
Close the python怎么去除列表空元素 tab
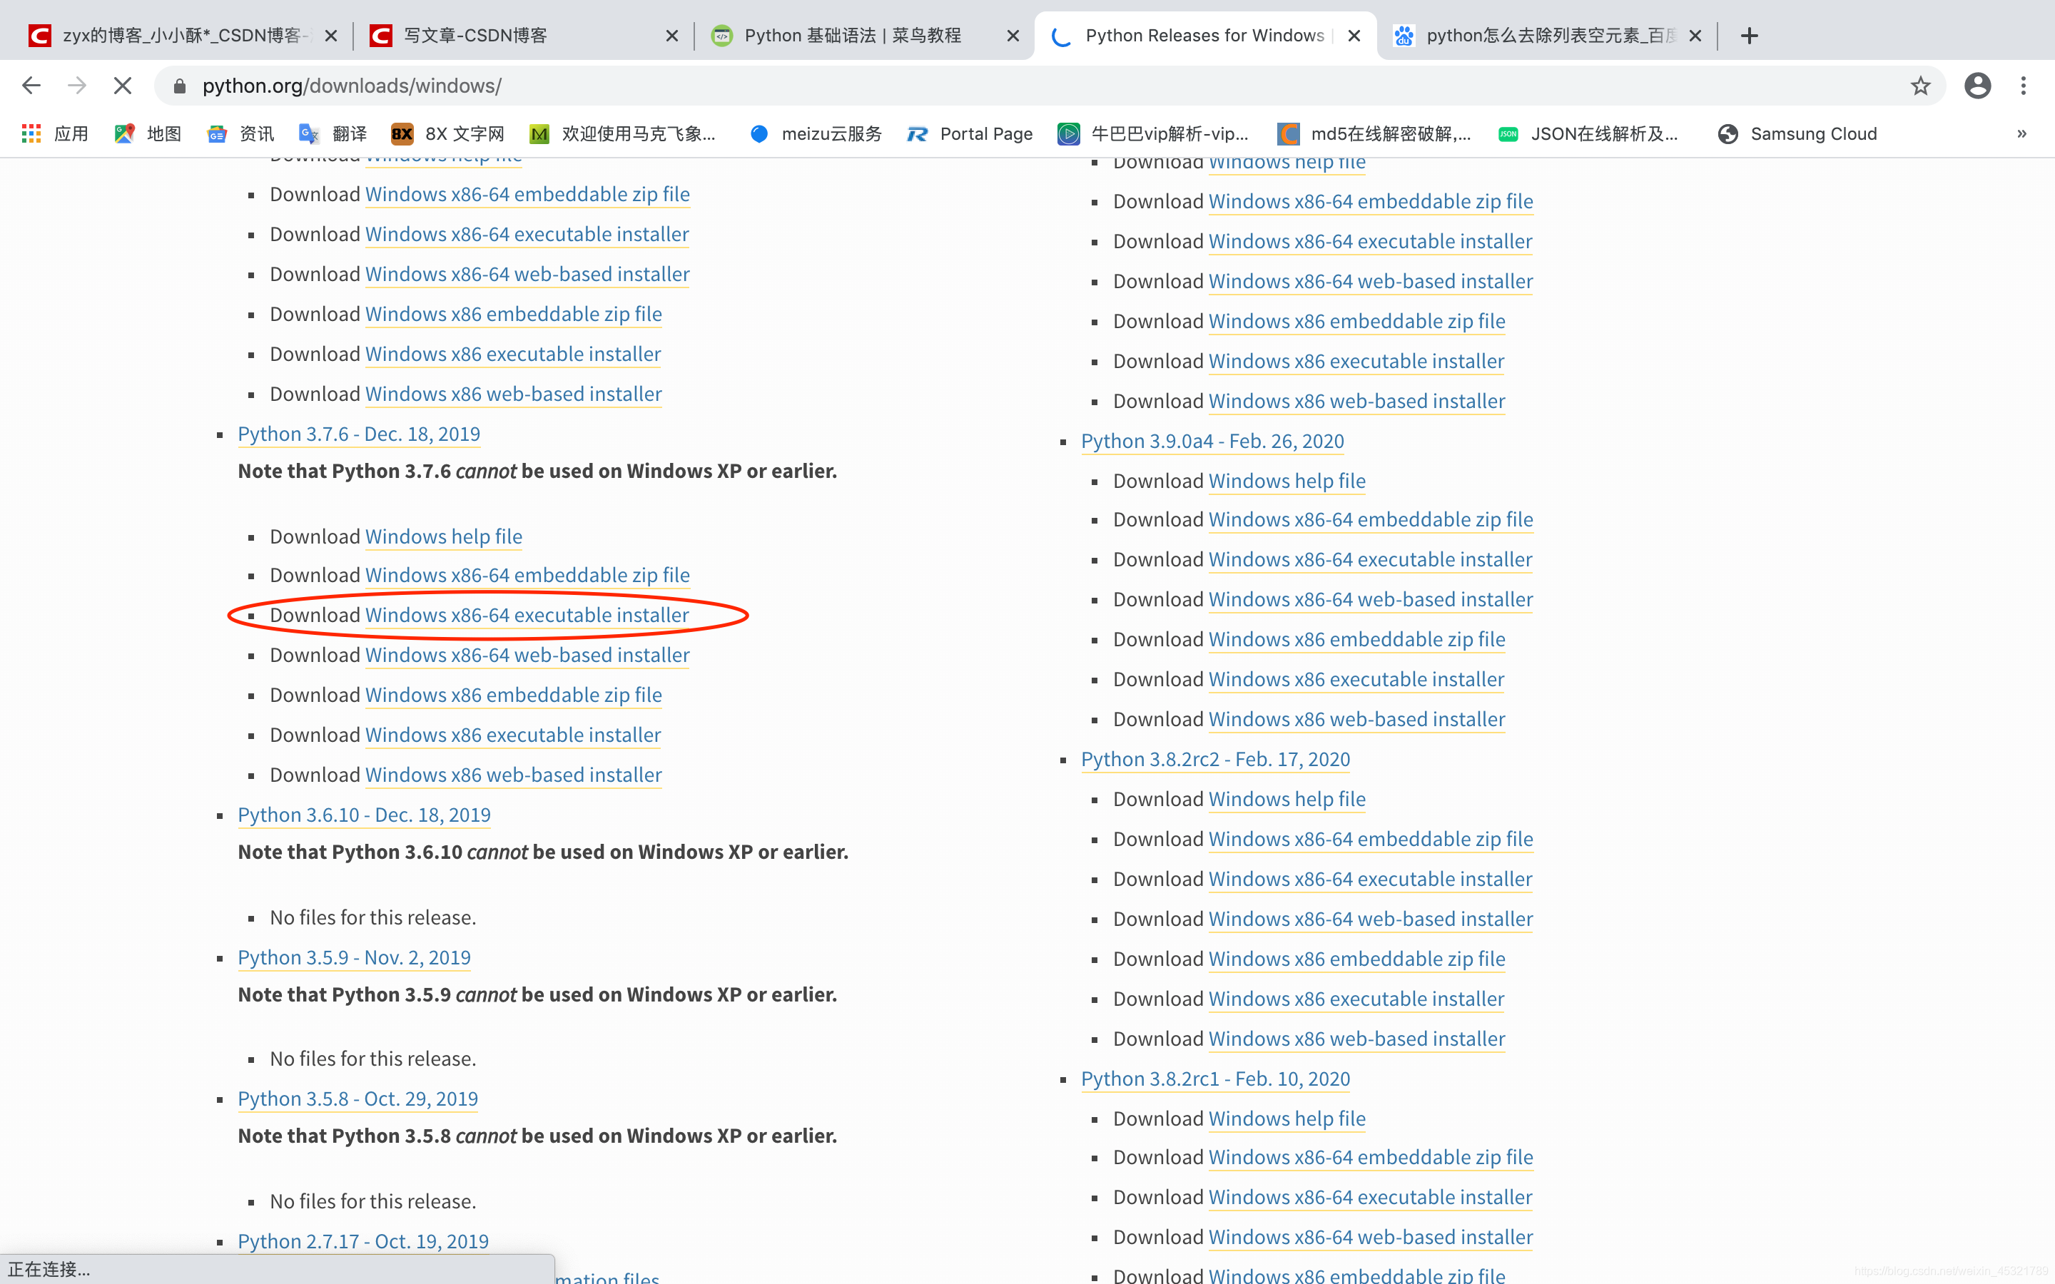pyautogui.click(x=1695, y=36)
